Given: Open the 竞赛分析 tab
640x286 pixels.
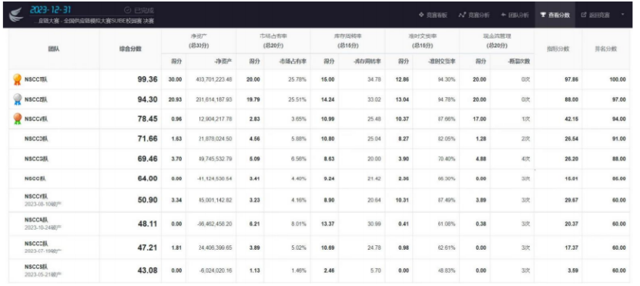Looking at the screenshot, I should pos(474,15).
